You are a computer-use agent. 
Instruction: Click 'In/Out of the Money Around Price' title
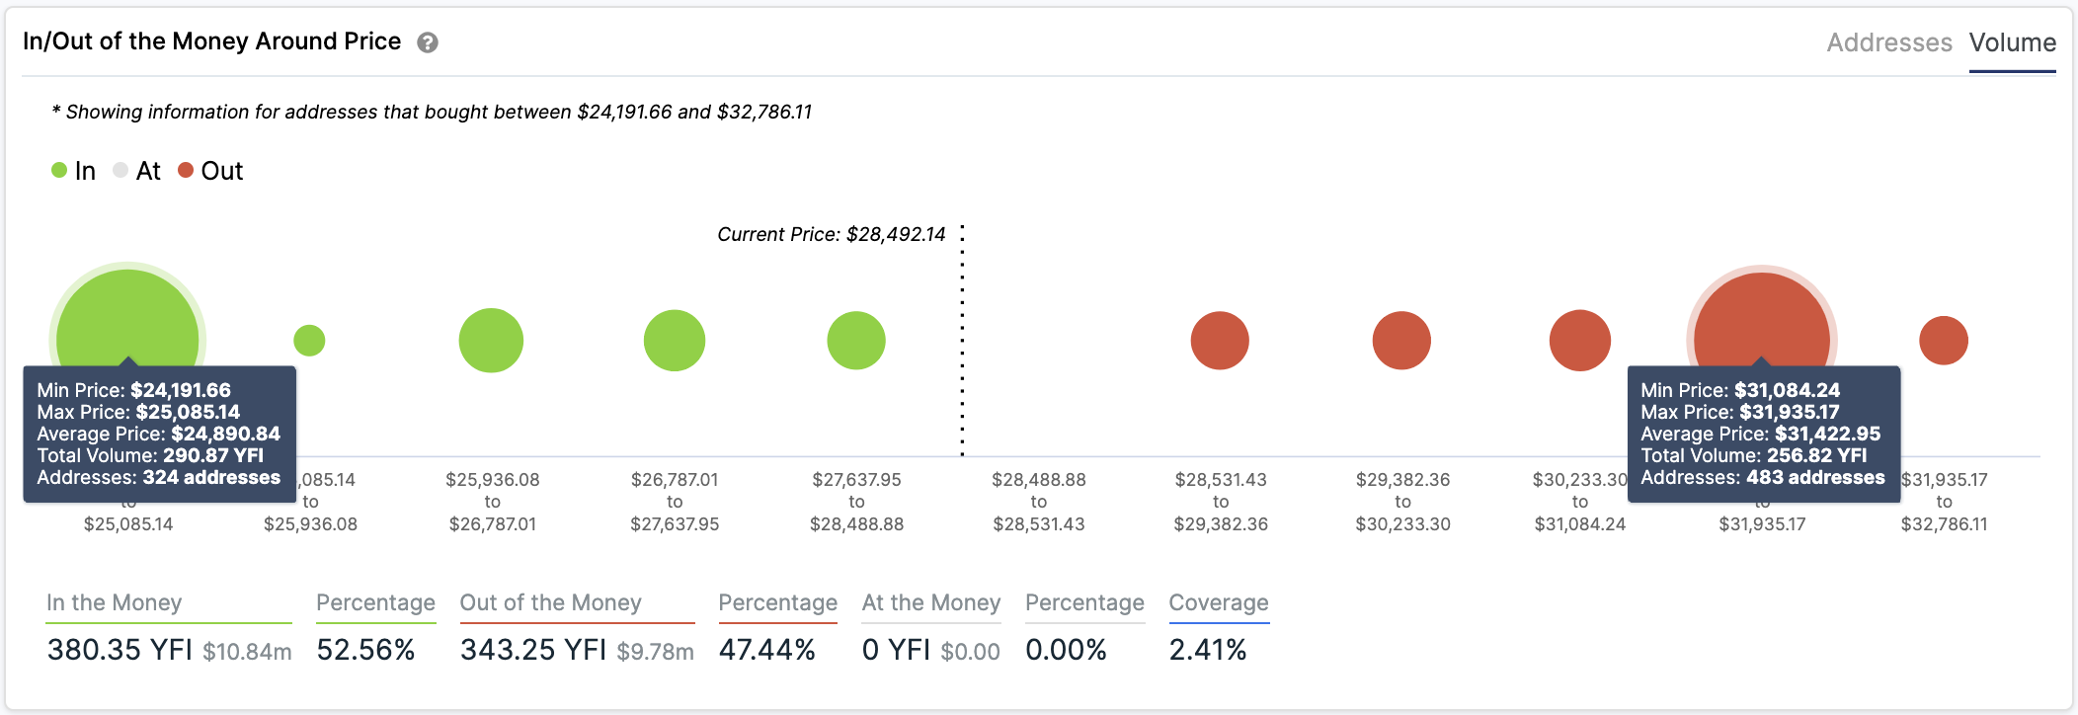[x=212, y=41]
